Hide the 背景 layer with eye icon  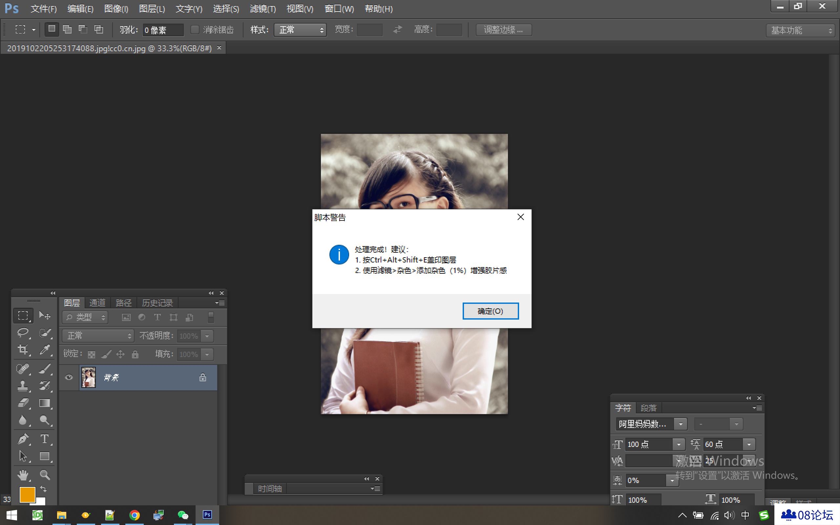[x=69, y=377]
